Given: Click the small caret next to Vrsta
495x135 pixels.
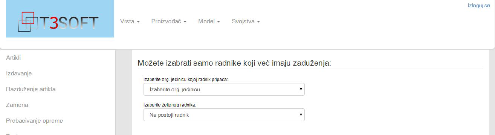Looking at the screenshot, I should [138, 22].
